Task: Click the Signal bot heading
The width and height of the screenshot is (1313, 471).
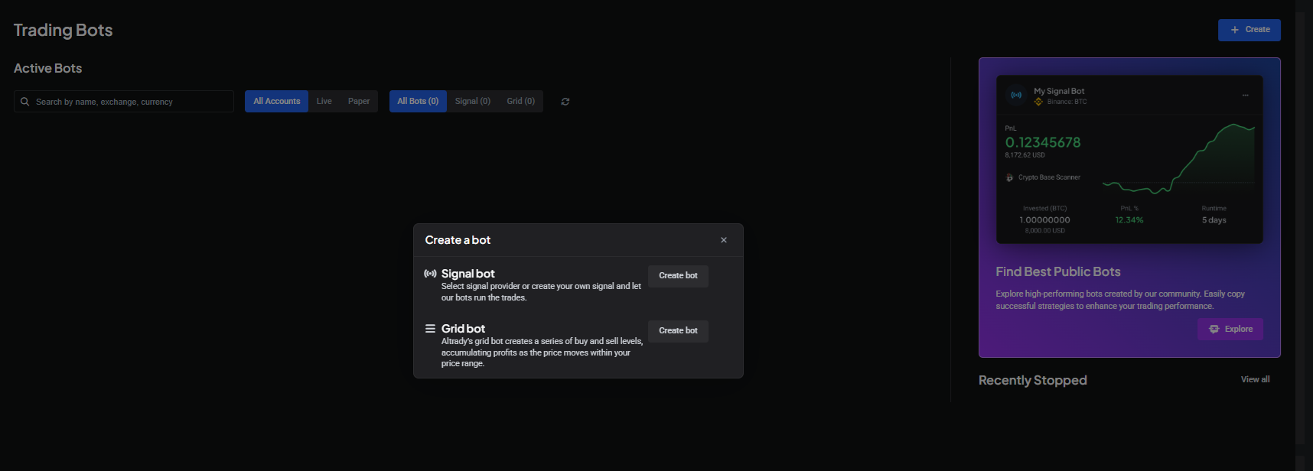Action: pos(468,274)
